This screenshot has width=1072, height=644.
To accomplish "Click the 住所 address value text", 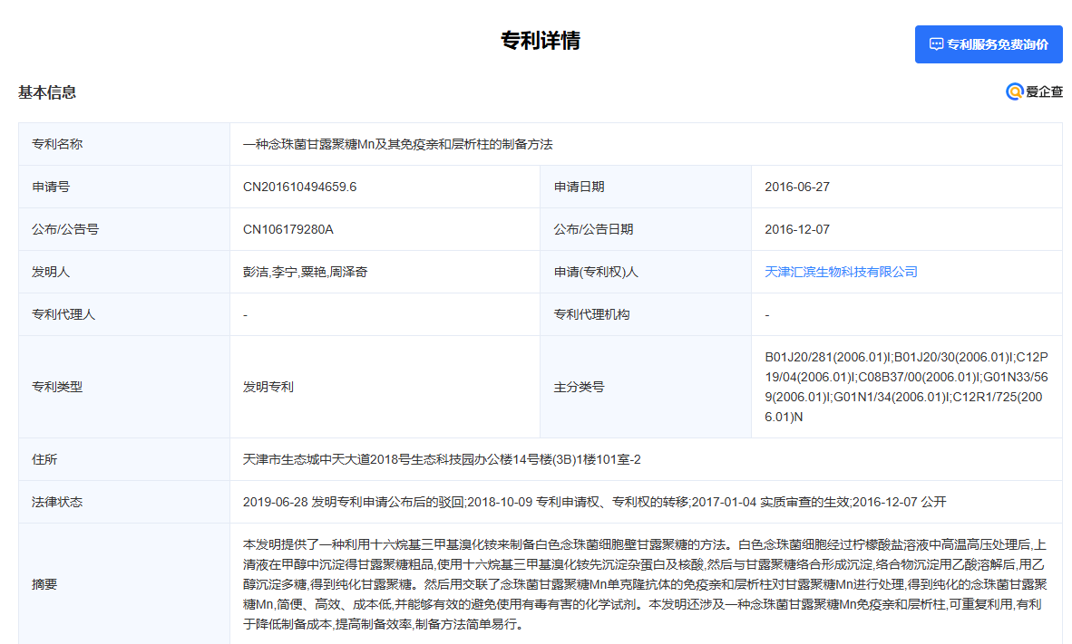I will point(442,459).
